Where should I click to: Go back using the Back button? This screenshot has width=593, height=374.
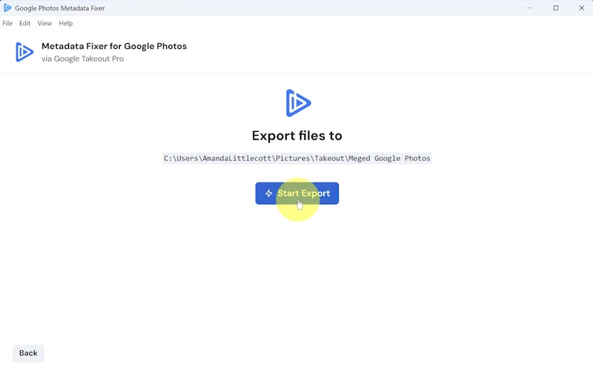click(x=28, y=352)
